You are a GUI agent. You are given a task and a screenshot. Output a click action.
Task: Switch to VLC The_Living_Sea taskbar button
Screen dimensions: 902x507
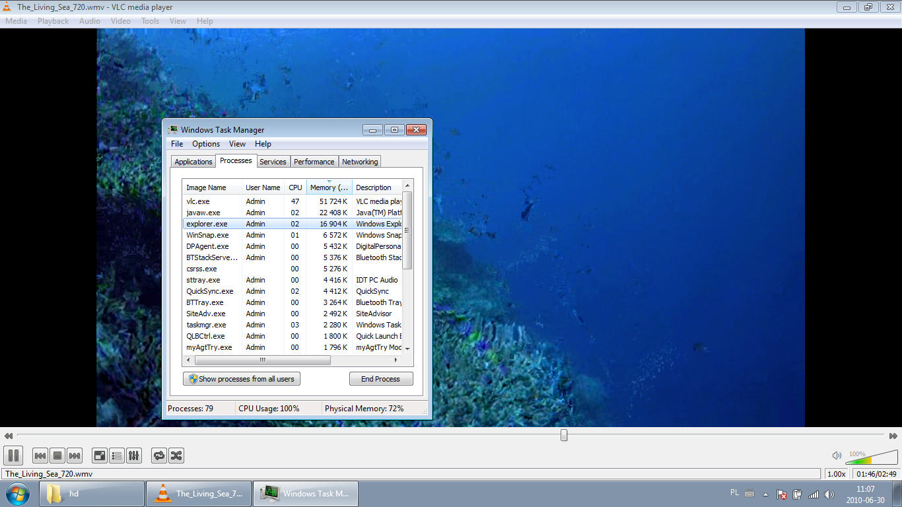[199, 494]
